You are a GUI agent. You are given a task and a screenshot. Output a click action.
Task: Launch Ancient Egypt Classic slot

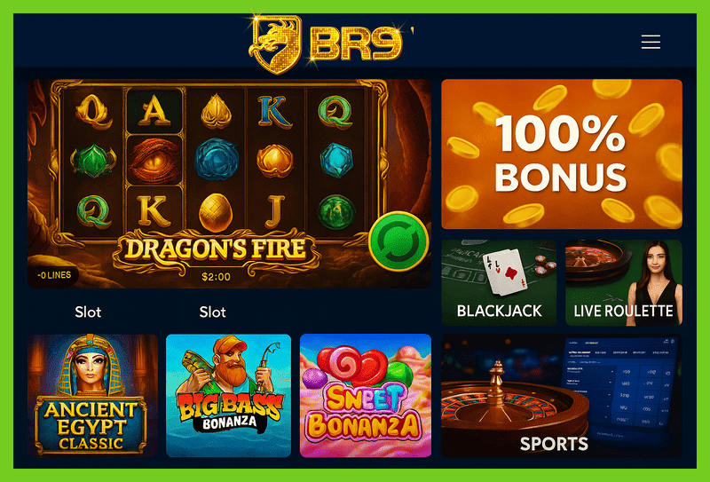92,396
